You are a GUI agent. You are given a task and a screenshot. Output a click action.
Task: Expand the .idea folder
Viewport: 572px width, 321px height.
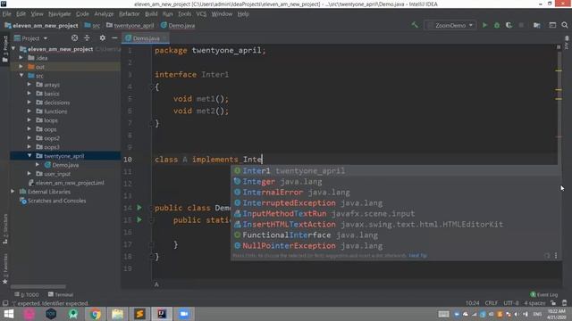pos(21,57)
